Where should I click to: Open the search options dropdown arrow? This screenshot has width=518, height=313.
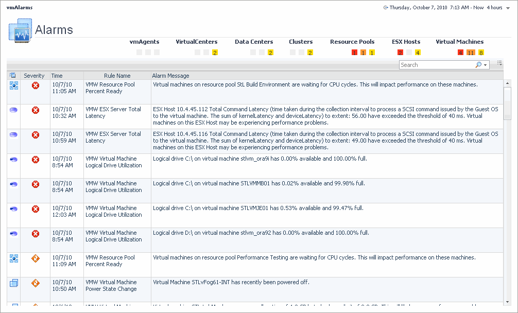click(485, 65)
